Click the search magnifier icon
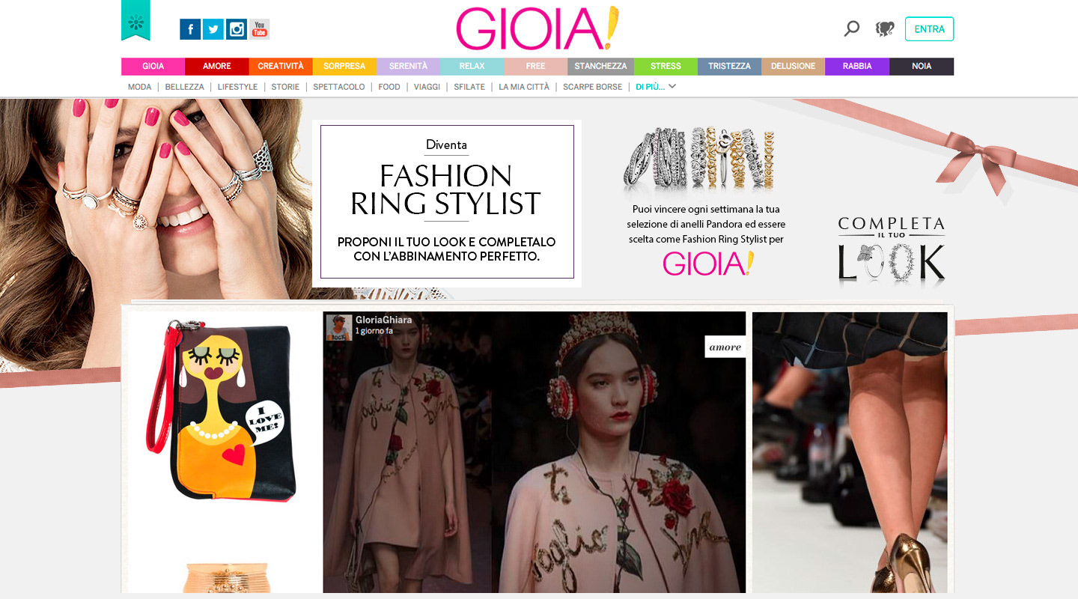The height and width of the screenshot is (599, 1078). (852, 28)
